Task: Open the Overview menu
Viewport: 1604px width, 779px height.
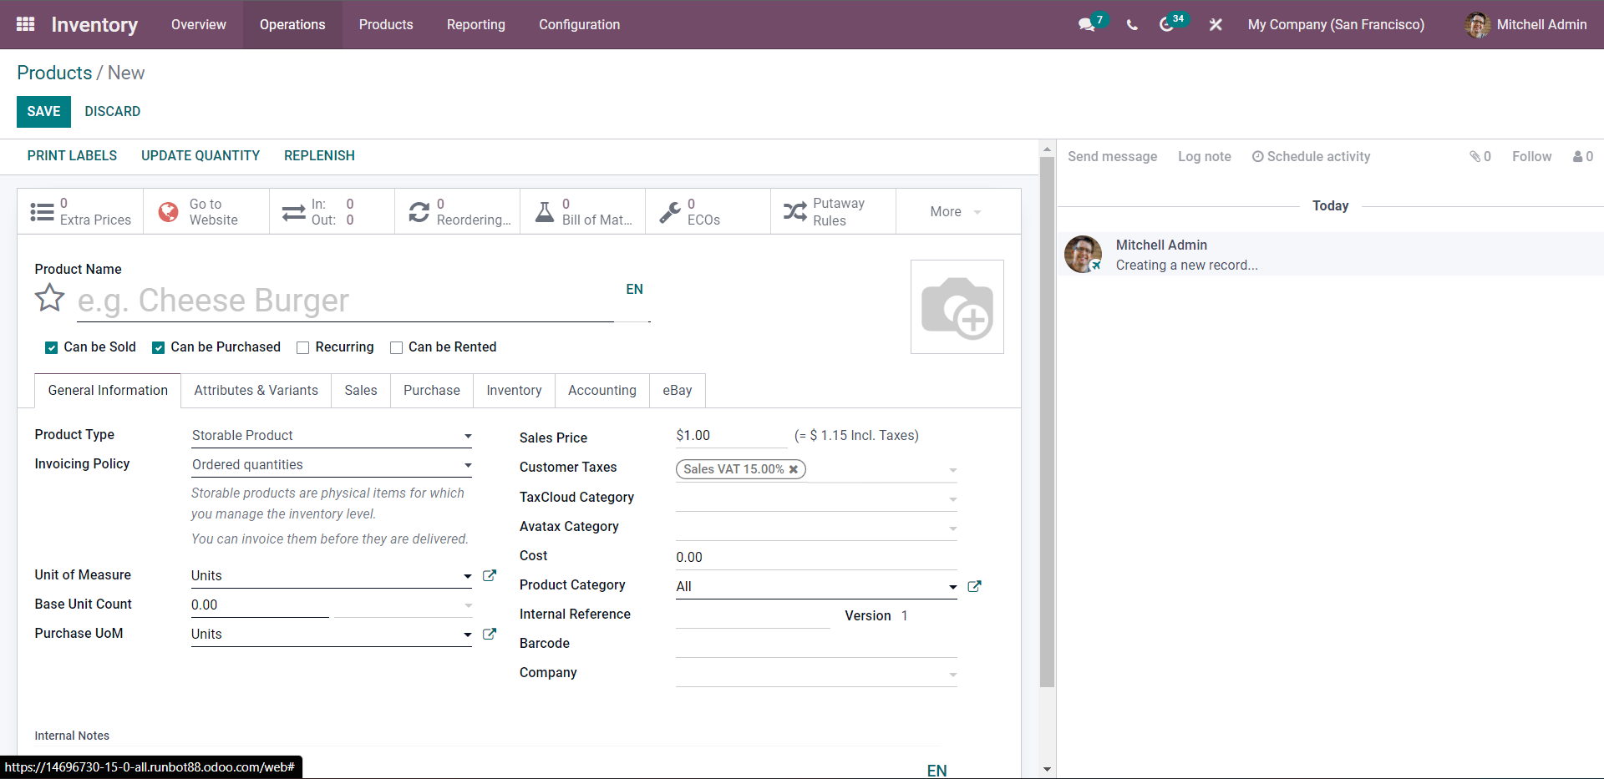Action: click(x=199, y=24)
